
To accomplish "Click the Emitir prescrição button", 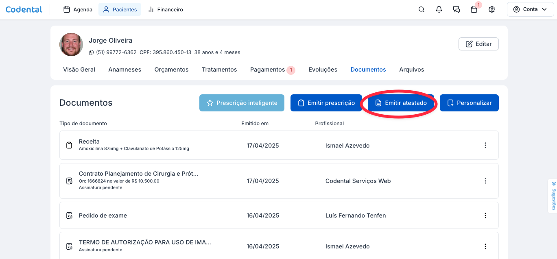I will (x=326, y=103).
